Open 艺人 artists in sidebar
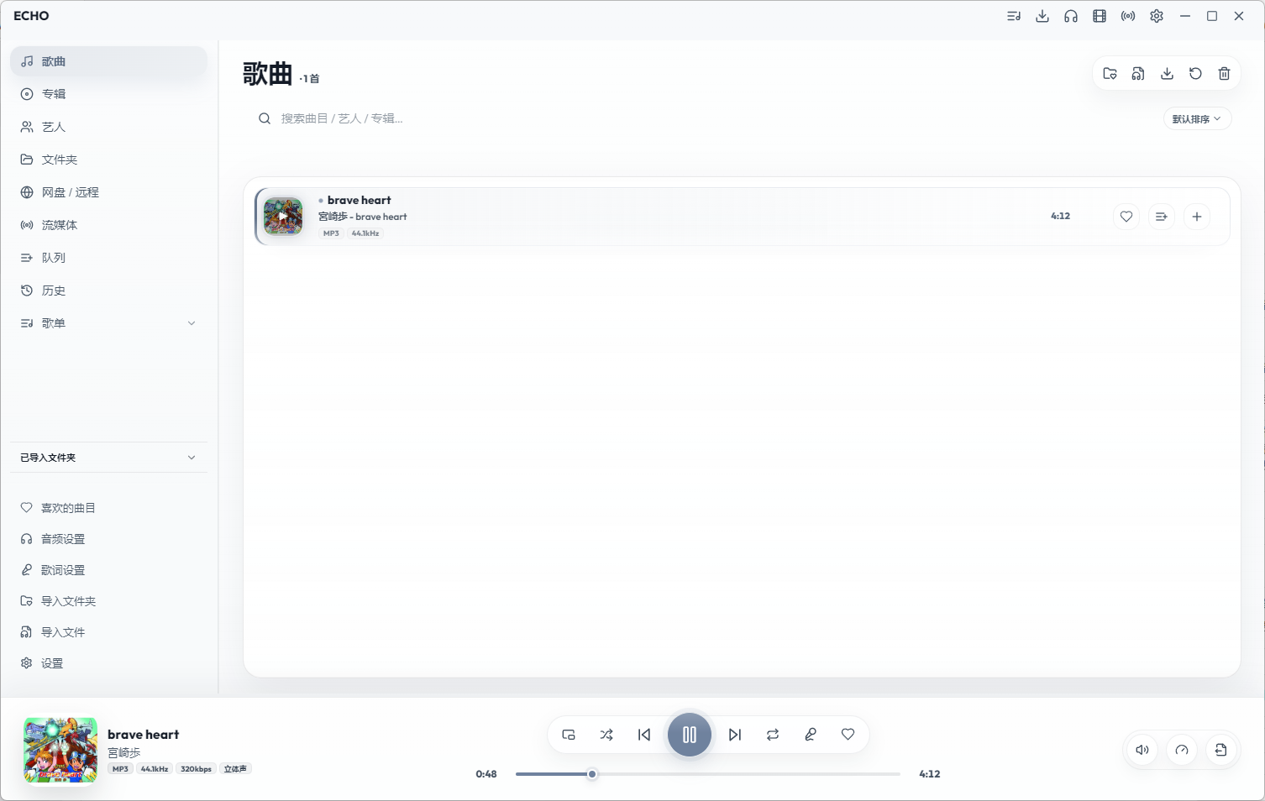Screen dimensions: 1265x801 click(x=109, y=127)
